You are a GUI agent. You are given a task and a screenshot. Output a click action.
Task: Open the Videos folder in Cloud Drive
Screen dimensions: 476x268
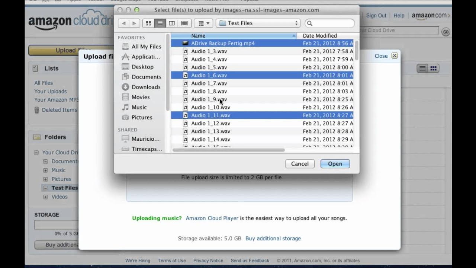tap(59, 197)
